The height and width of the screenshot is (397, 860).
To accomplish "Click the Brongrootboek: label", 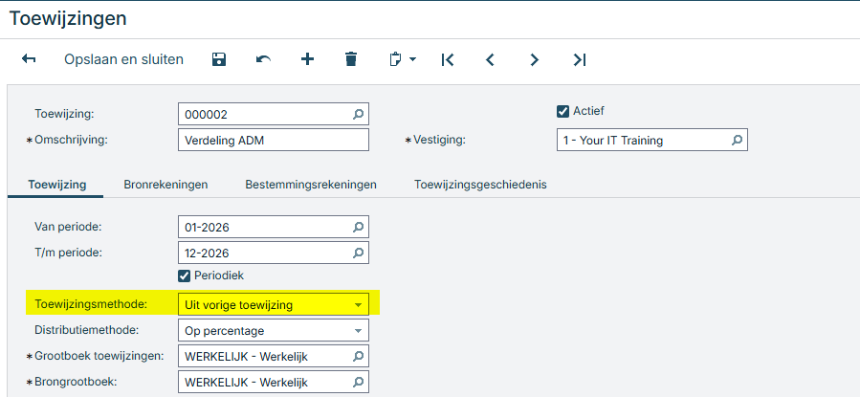I will [x=77, y=381].
